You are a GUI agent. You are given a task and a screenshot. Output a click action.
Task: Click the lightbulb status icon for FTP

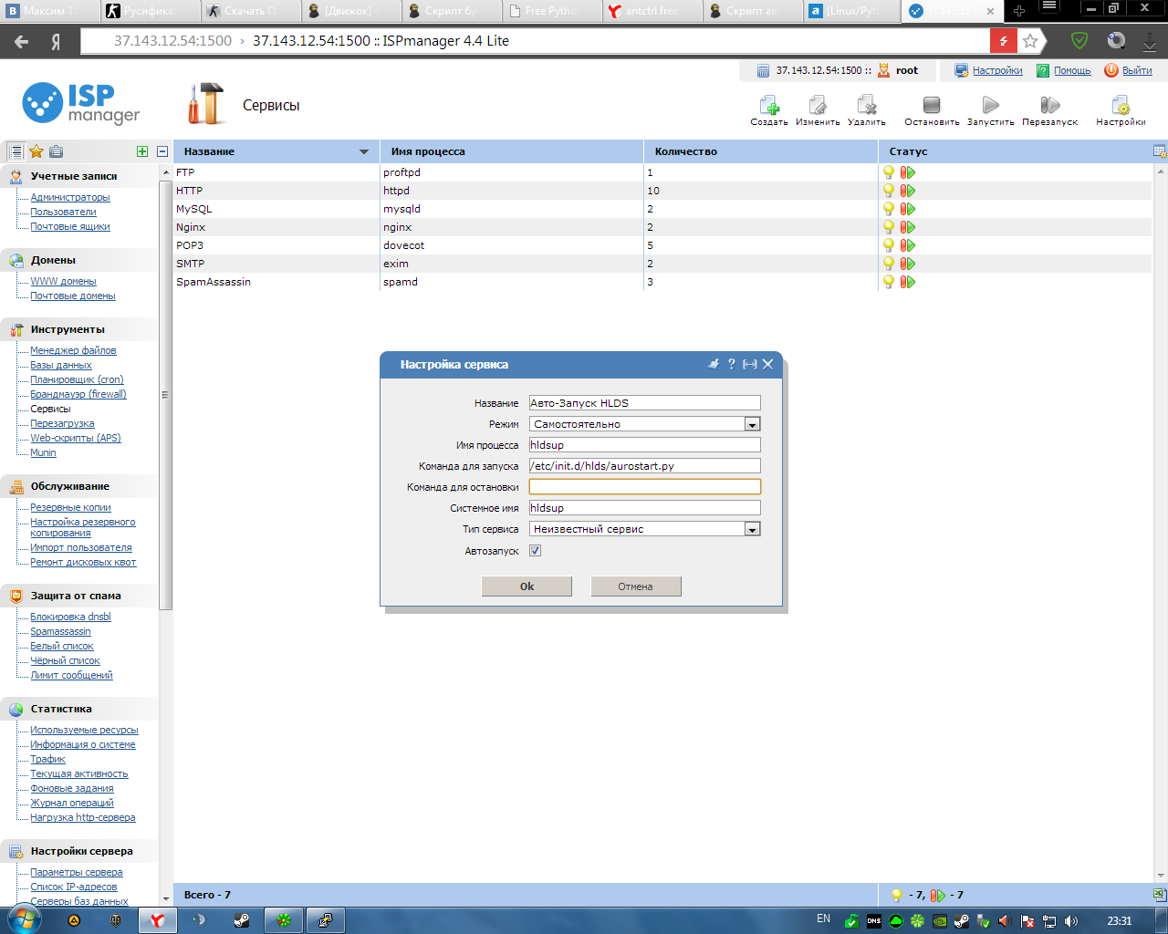tap(889, 172)
